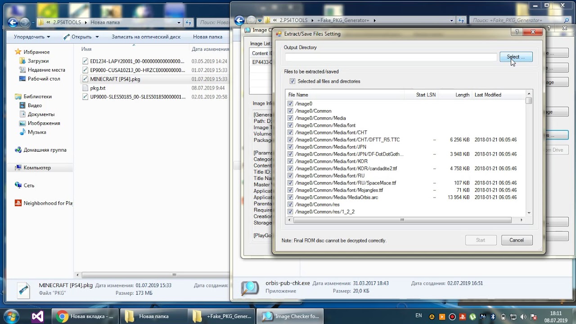This screenshot has height=324, width=576.
Task: Sort files by Дата изменения column
Action: [210, 49]
